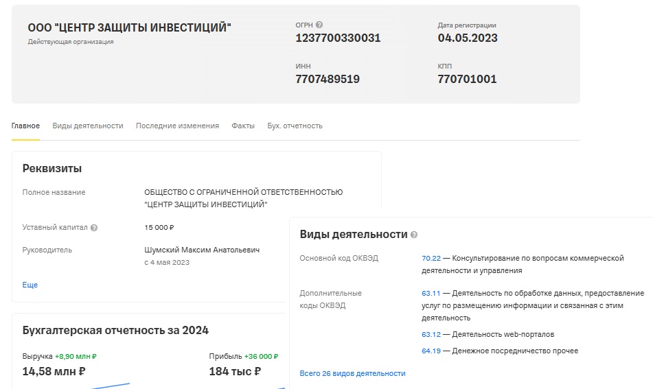Image resolution: width=653 pixels, height=389 pixels.
Task: Click the ИНН value 7707489519
Action: 328,79
